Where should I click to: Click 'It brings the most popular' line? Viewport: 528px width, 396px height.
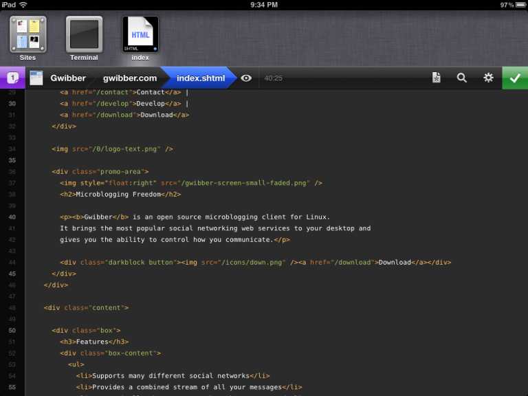215,228
